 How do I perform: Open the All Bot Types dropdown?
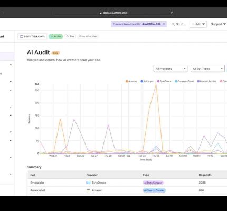point(207,69)
